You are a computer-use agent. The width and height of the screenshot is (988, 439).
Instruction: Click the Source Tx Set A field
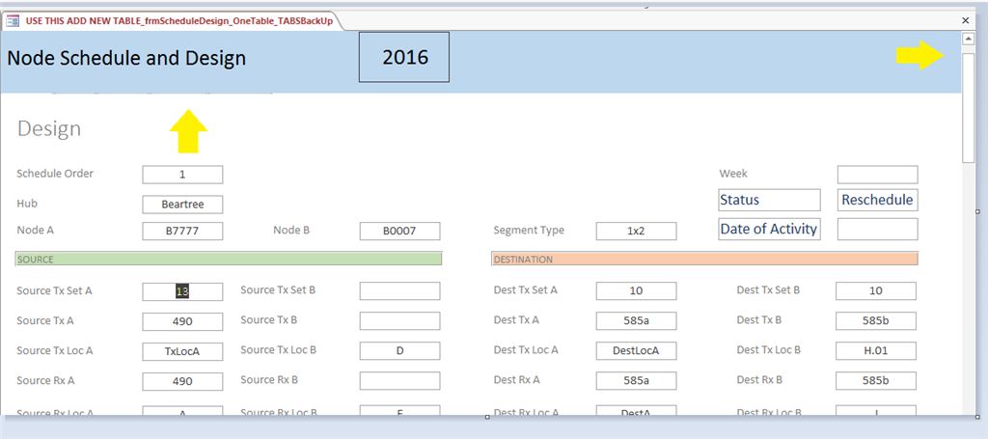coord(182,291)
